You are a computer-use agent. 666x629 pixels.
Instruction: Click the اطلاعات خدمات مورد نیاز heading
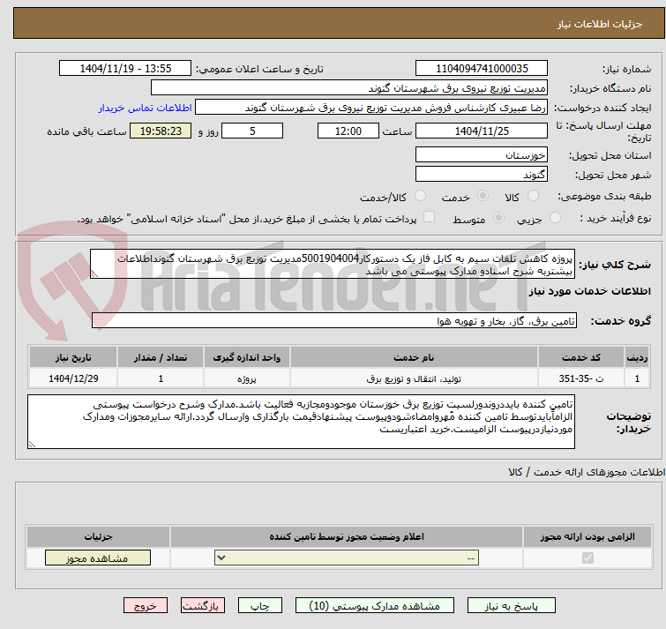click(x=589, y=291)
